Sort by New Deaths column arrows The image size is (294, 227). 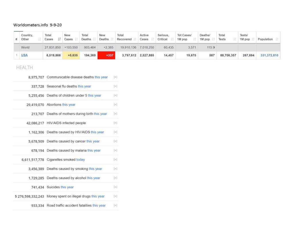[112, 39]
